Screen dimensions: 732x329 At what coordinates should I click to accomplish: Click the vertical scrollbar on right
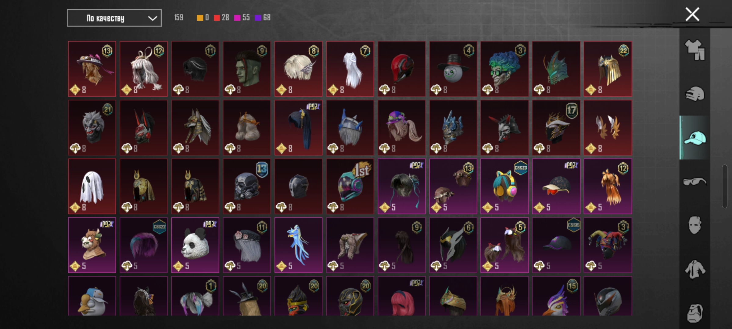(x=725, y=186)
